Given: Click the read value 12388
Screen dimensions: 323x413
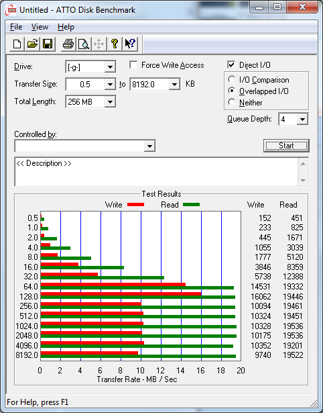Looking at the screenshot, I should 293,277.
